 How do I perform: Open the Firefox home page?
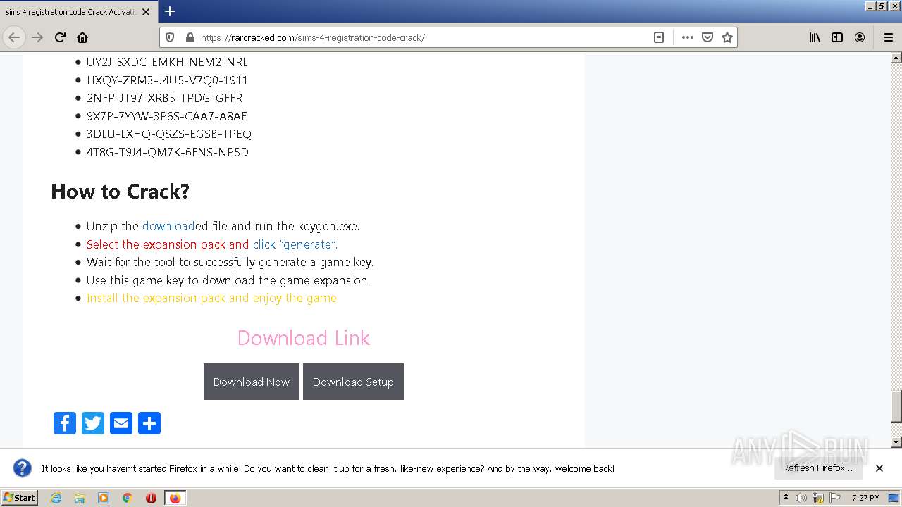pos(82,37)
